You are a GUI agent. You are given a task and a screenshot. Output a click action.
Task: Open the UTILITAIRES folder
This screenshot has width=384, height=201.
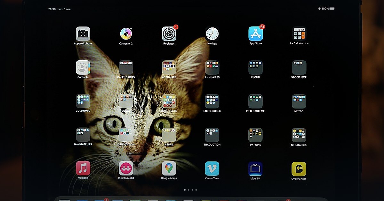coord(299,135)
